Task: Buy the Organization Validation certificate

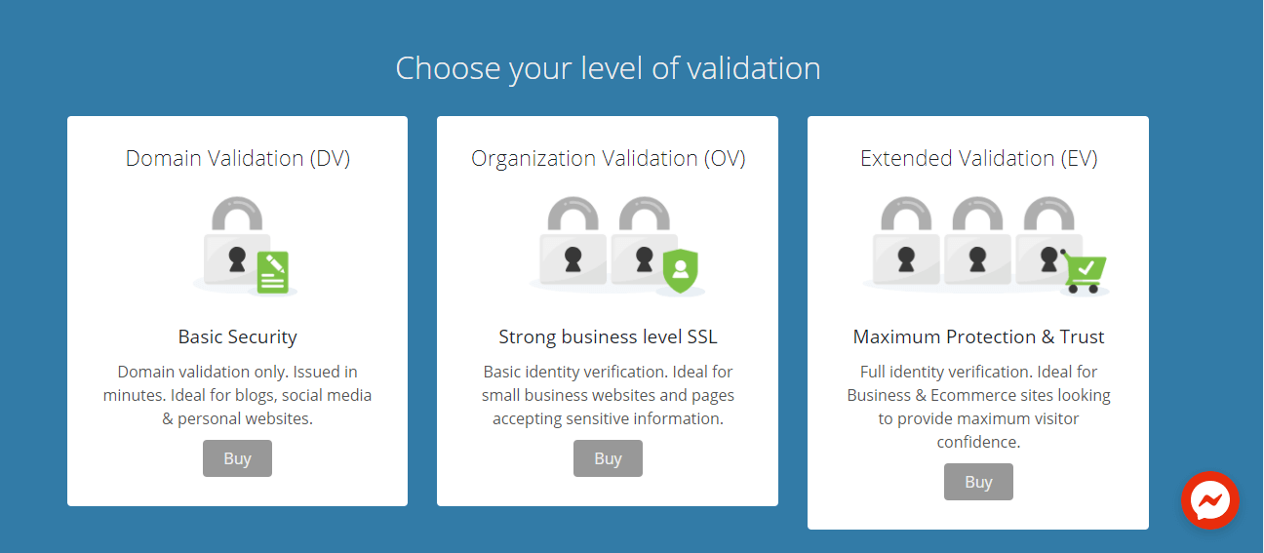Action: point(608,458)
